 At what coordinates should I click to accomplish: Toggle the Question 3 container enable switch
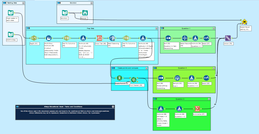[155, 99]
